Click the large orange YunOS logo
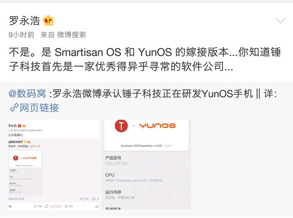 click(x=157, y=125)
